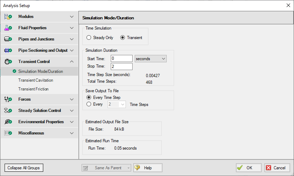Click the Environmental Properties leaf icon

(8, 122)
